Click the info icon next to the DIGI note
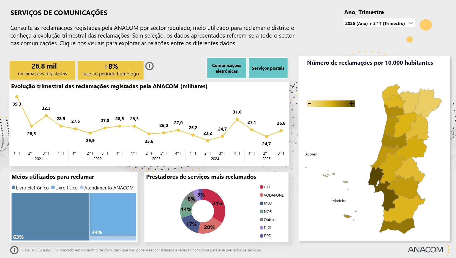 [14, 250]
